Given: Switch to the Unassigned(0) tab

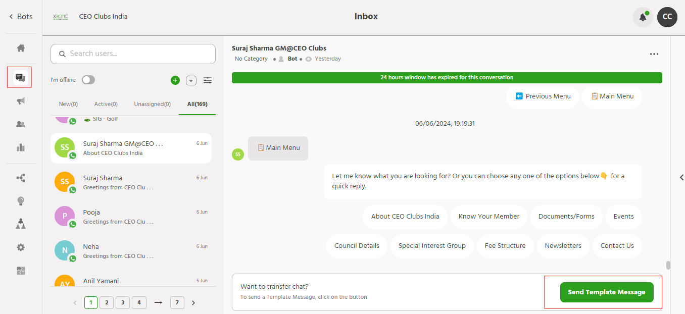Looking at the screenshot, I should [x=152, y=104].
